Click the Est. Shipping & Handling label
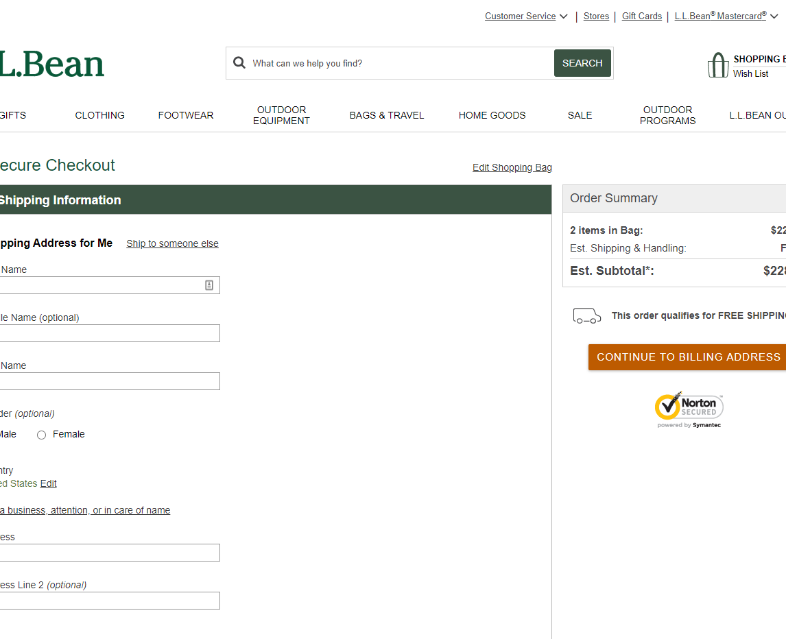This screenshot has height=639, width=786. [x=628, y=249]
